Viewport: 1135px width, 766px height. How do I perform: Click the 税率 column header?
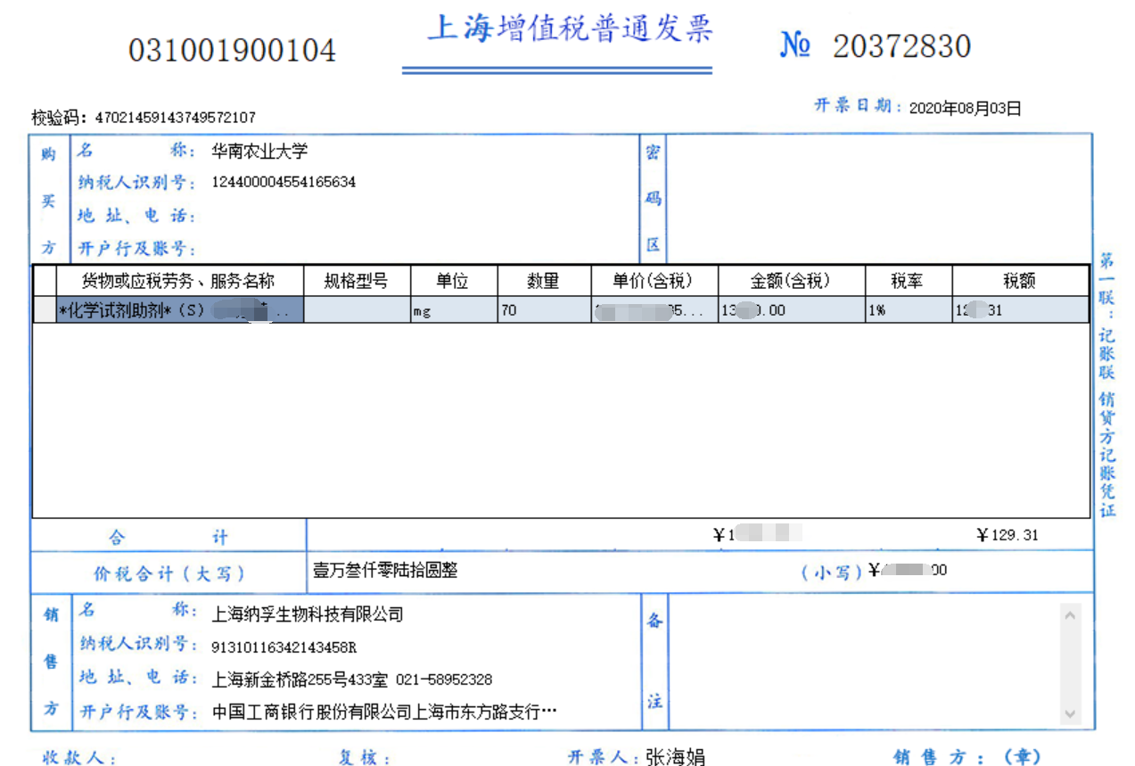tap(908, 281)
